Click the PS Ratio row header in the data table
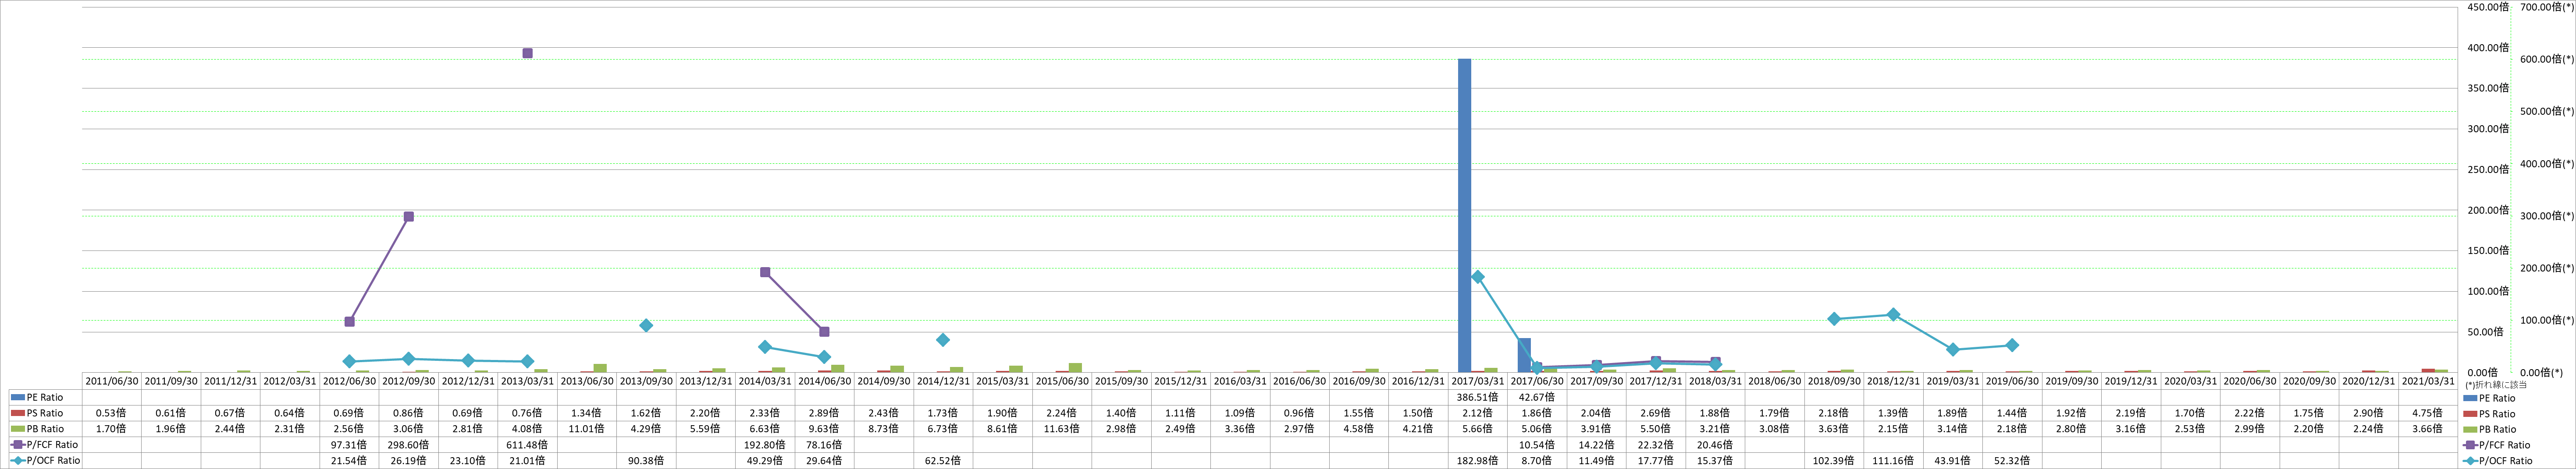This screenshot has width=2576, height=469. 45,413
